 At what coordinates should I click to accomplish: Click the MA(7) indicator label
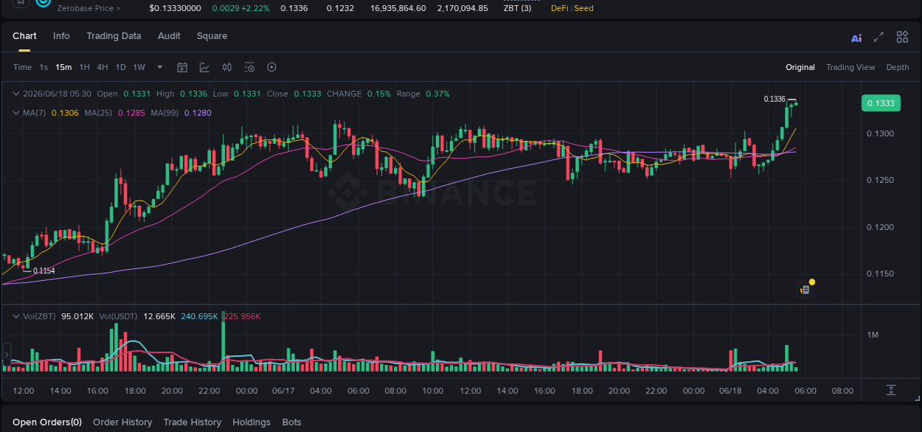[x=34, y=113]
